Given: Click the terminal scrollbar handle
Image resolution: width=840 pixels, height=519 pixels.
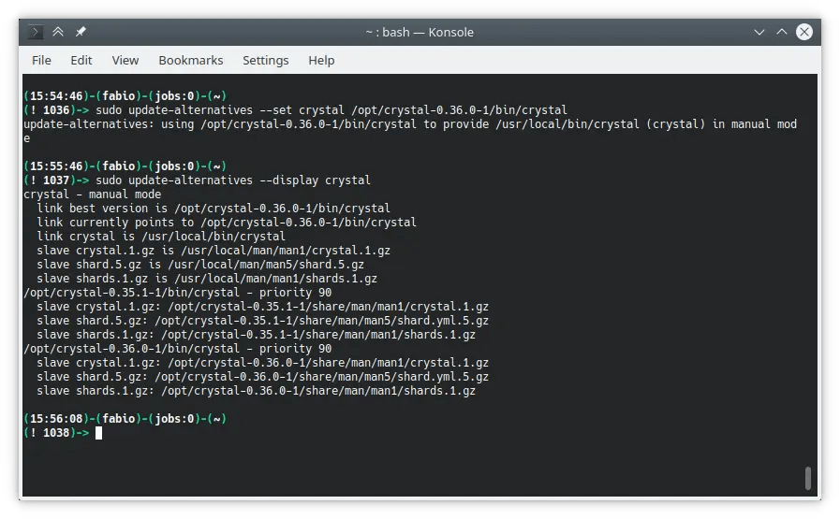Looking at the screenshot, I should (x=808, y=478).
